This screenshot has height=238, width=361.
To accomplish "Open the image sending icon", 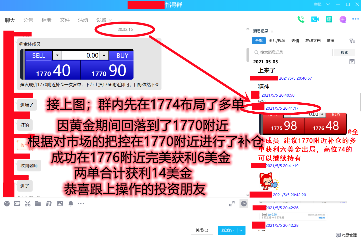I will [x=60, y=203].
